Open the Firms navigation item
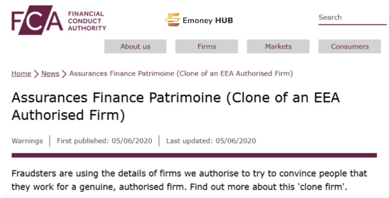Image resolution: width=389 pixels, height=198 pixels. click(207, 46)
